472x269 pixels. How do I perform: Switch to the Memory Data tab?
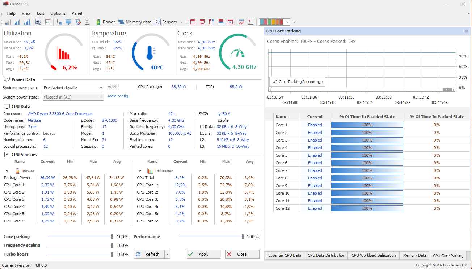(x=414, y=255)
